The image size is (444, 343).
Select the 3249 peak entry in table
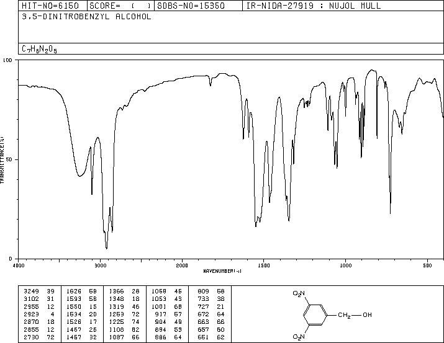coord(39,291)
